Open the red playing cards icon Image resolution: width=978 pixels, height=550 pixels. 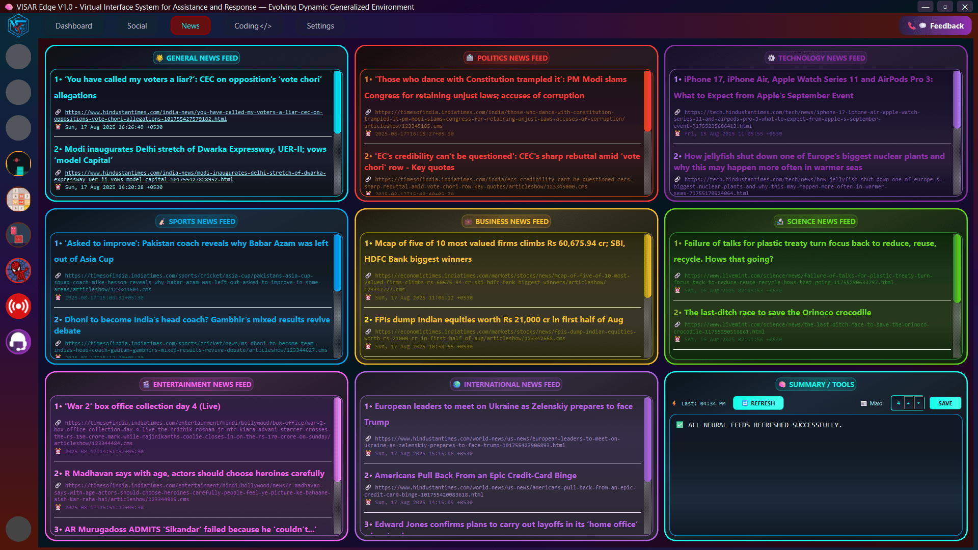(18, 235)
